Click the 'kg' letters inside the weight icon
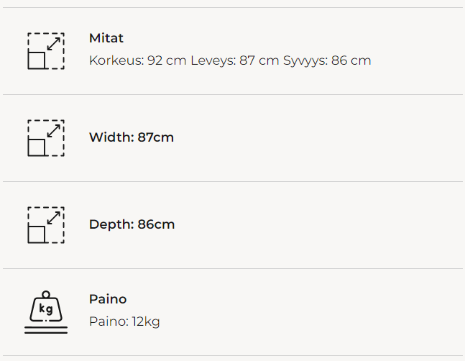The height and width of the screenshot is (361, 465). 46,309
